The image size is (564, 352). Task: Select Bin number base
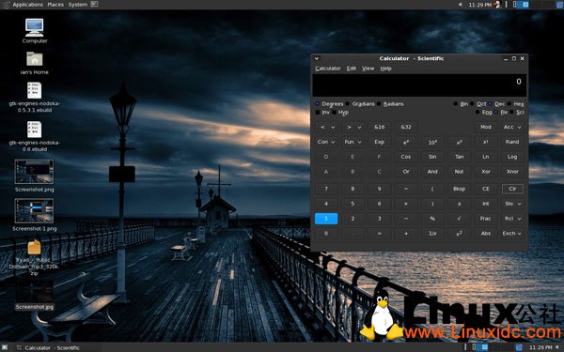click(x=461, y=104)
